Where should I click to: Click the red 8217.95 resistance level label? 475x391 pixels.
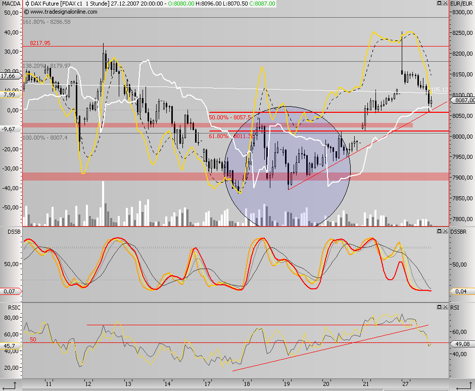pyautogui.click(x=40, y=43)
